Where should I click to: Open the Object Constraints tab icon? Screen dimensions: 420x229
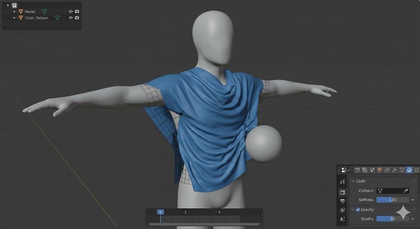[387, 170]
